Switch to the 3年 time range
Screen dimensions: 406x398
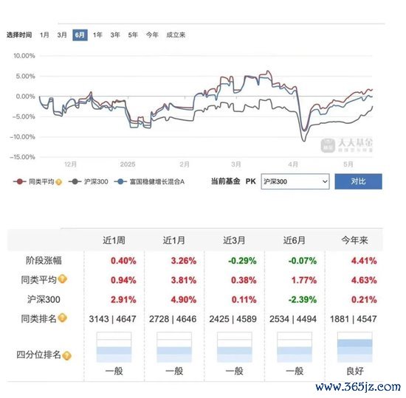[x=115, y=35]
